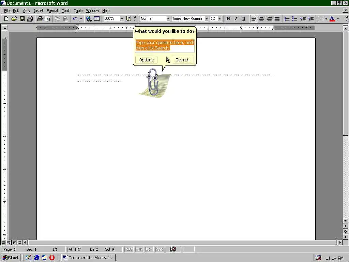Decrease the paragraph indent
349x262 pixels.
[x=303, y=19]
